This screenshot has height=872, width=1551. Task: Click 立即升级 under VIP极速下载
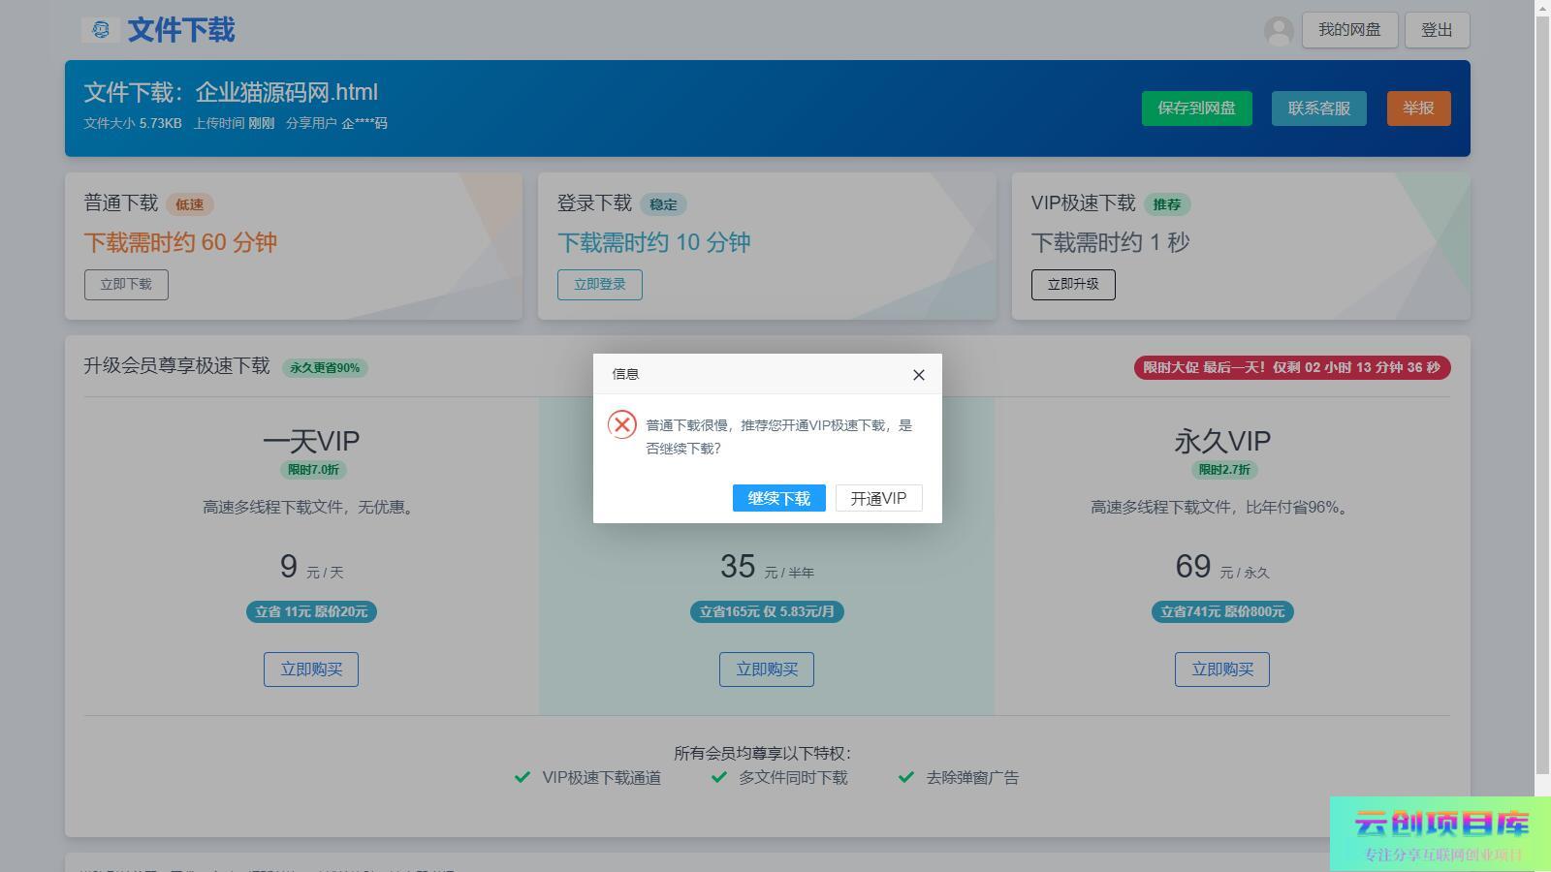point(1072,285)
